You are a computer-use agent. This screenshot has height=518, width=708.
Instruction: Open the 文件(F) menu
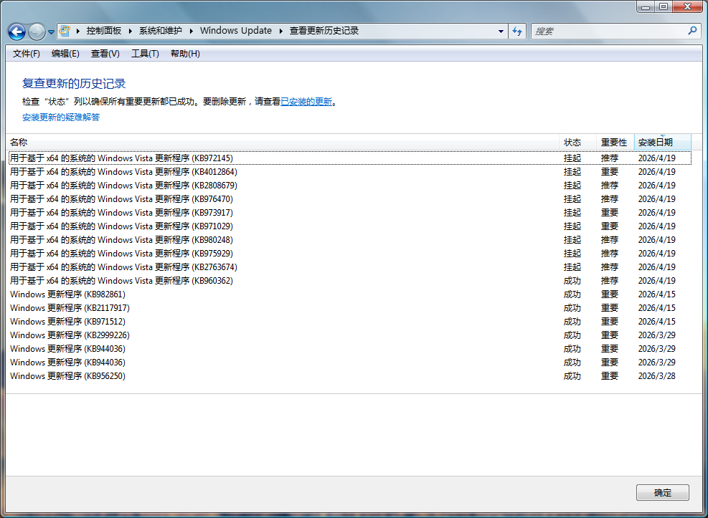(x=27, y=54)
